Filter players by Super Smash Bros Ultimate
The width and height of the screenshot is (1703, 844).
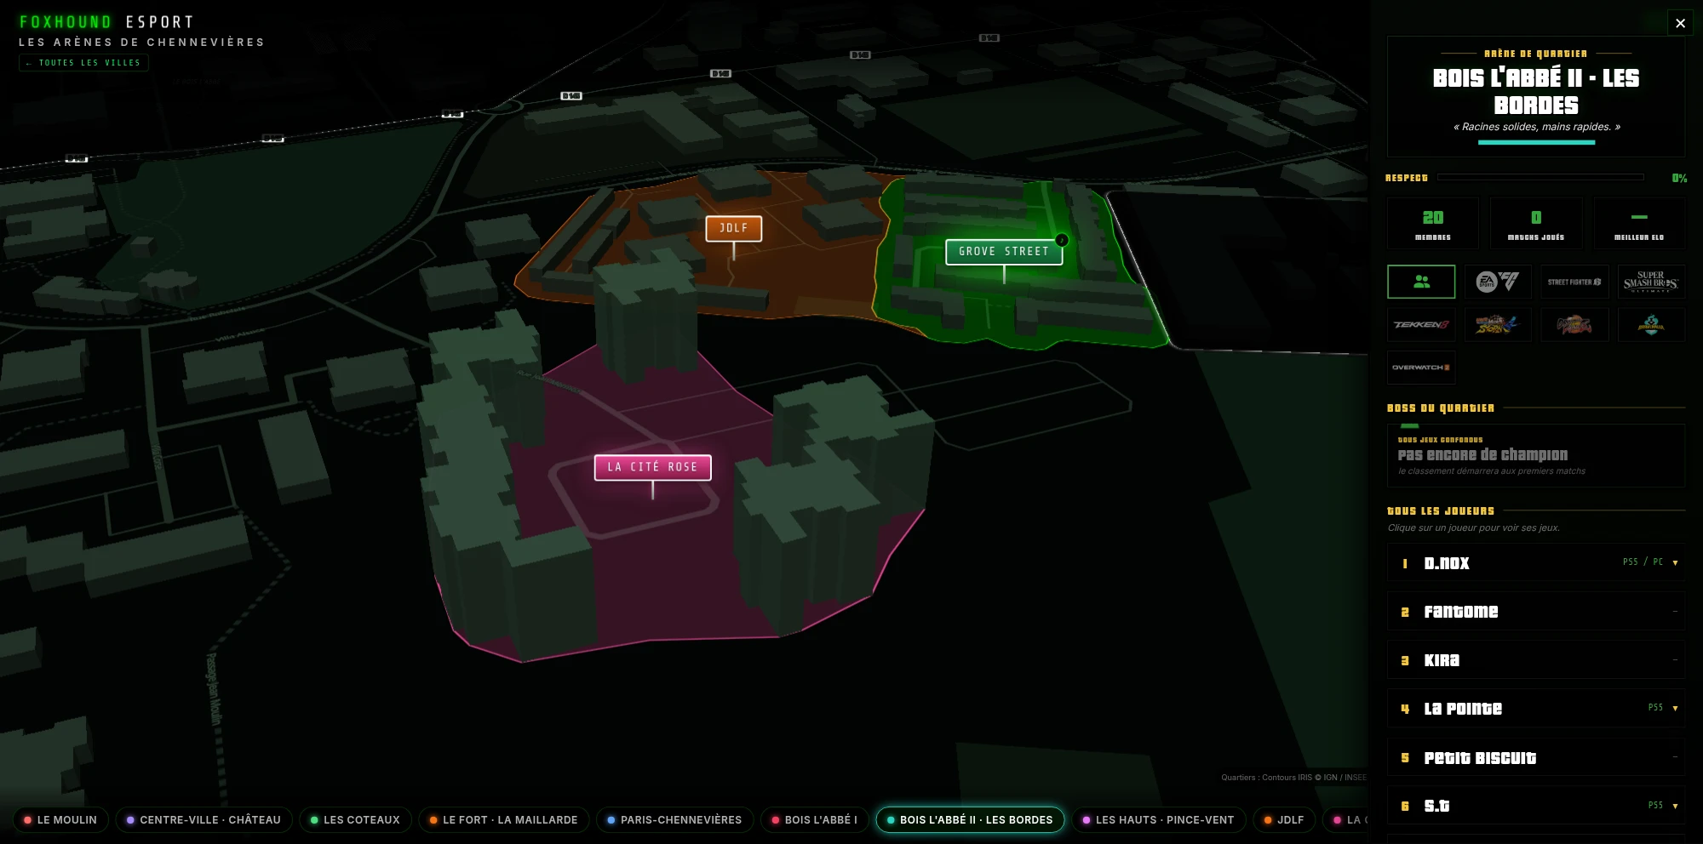click(x=1651, y=282)
